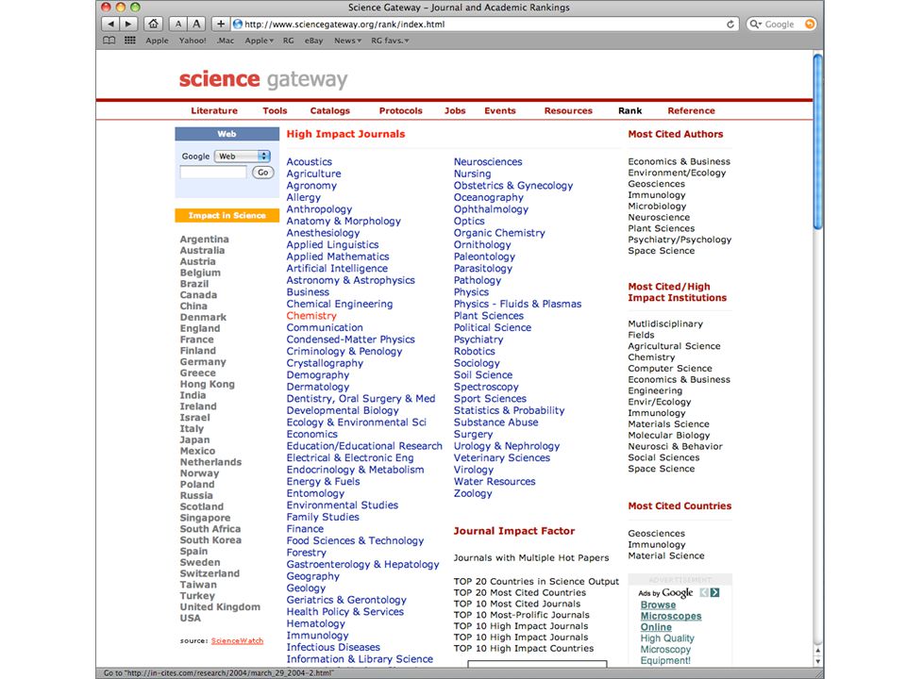Image resolution: width=906 pixels, height=679 pixels.
Task: Open the Literature navigation menu
Action: (214, 111)
